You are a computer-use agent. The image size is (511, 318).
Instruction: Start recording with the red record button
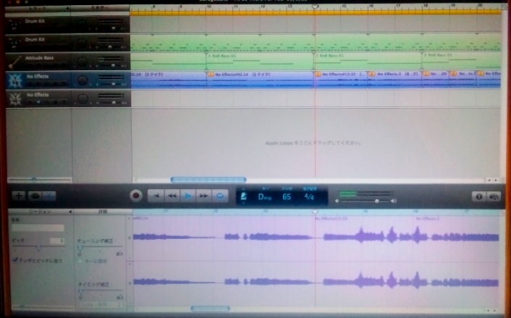tap(136, 196)
